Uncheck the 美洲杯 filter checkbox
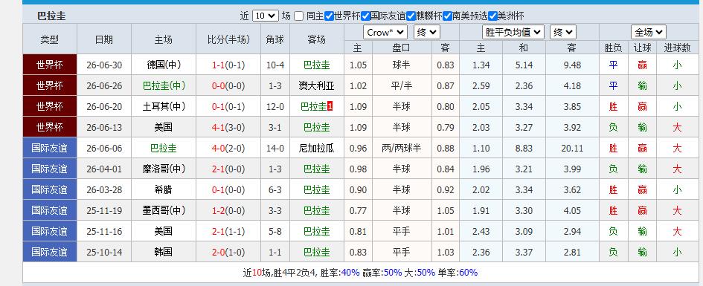Screen dimensions: 703x286 click(x=492, y=16)
